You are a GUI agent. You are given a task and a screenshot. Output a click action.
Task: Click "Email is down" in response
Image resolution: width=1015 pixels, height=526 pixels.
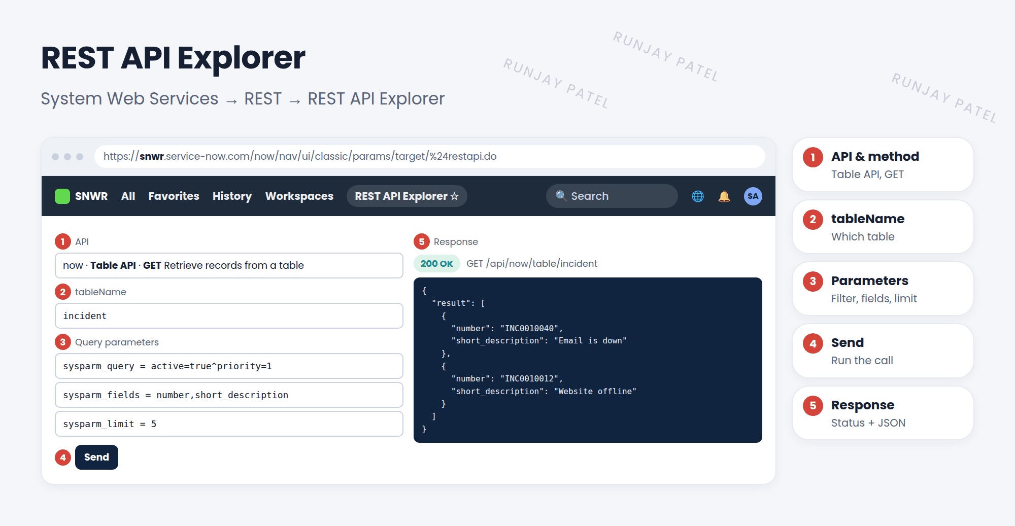click(590, 340)
